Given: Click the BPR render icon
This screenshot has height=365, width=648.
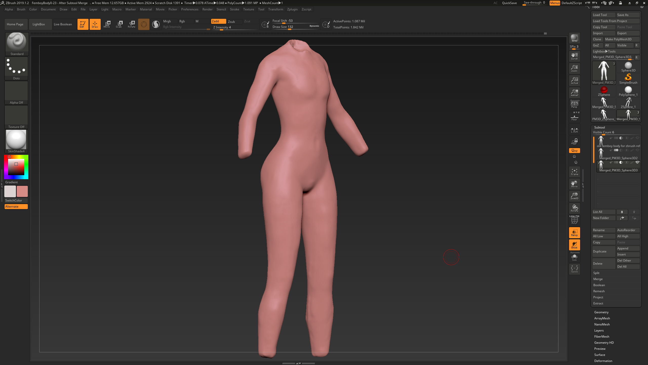Looking at the screenshot, I should click(x=574, y=38).
